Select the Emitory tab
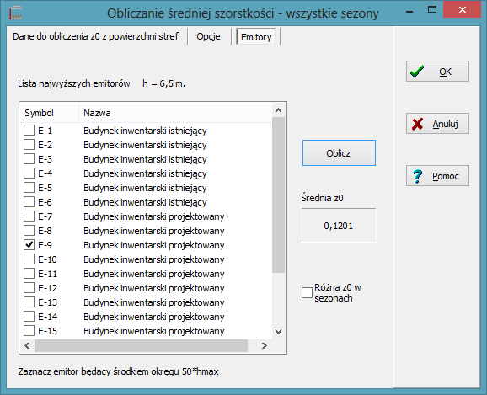Image resolution: width=487 pixels, height=395 pixels. coord(256,37)
